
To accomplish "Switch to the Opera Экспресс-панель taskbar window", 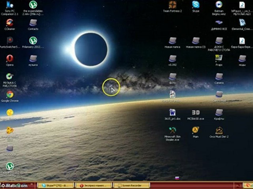I will (94, 186).
